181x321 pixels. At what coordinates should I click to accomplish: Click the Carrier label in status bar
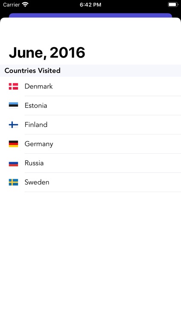point(11,5)
